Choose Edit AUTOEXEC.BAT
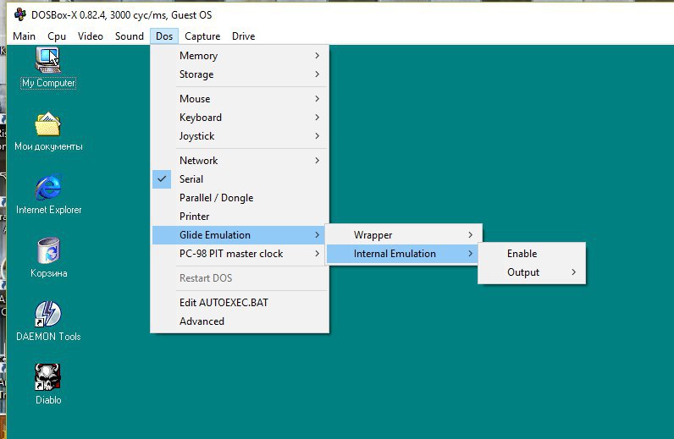This screenshot has width=674, height=439. 240,303
